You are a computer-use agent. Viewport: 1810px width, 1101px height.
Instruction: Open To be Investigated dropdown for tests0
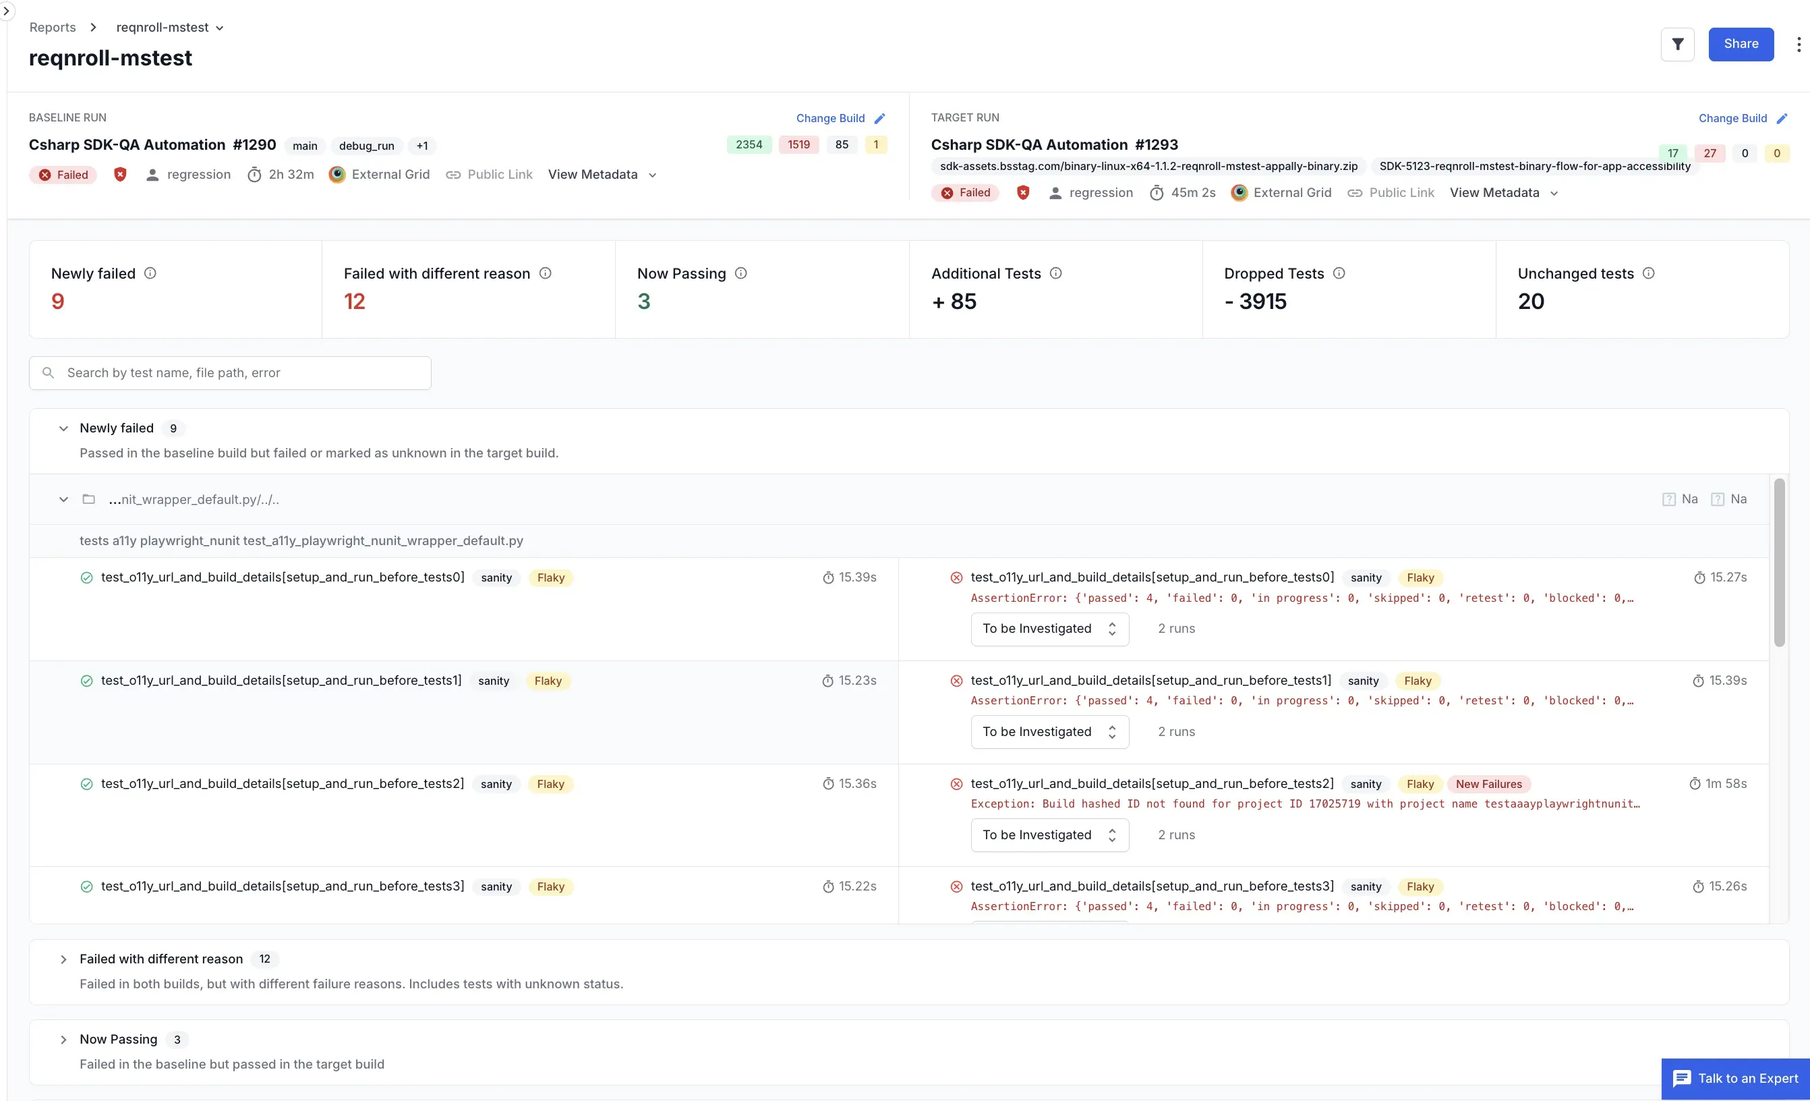pyautogui.click(x=1049, y=628)
